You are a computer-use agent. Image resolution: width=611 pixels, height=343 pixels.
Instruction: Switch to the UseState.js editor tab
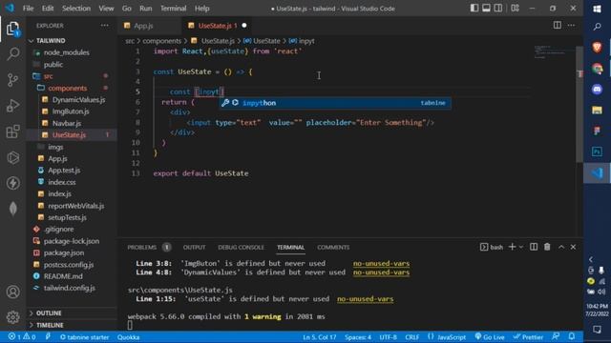click(x=218, y=26)
